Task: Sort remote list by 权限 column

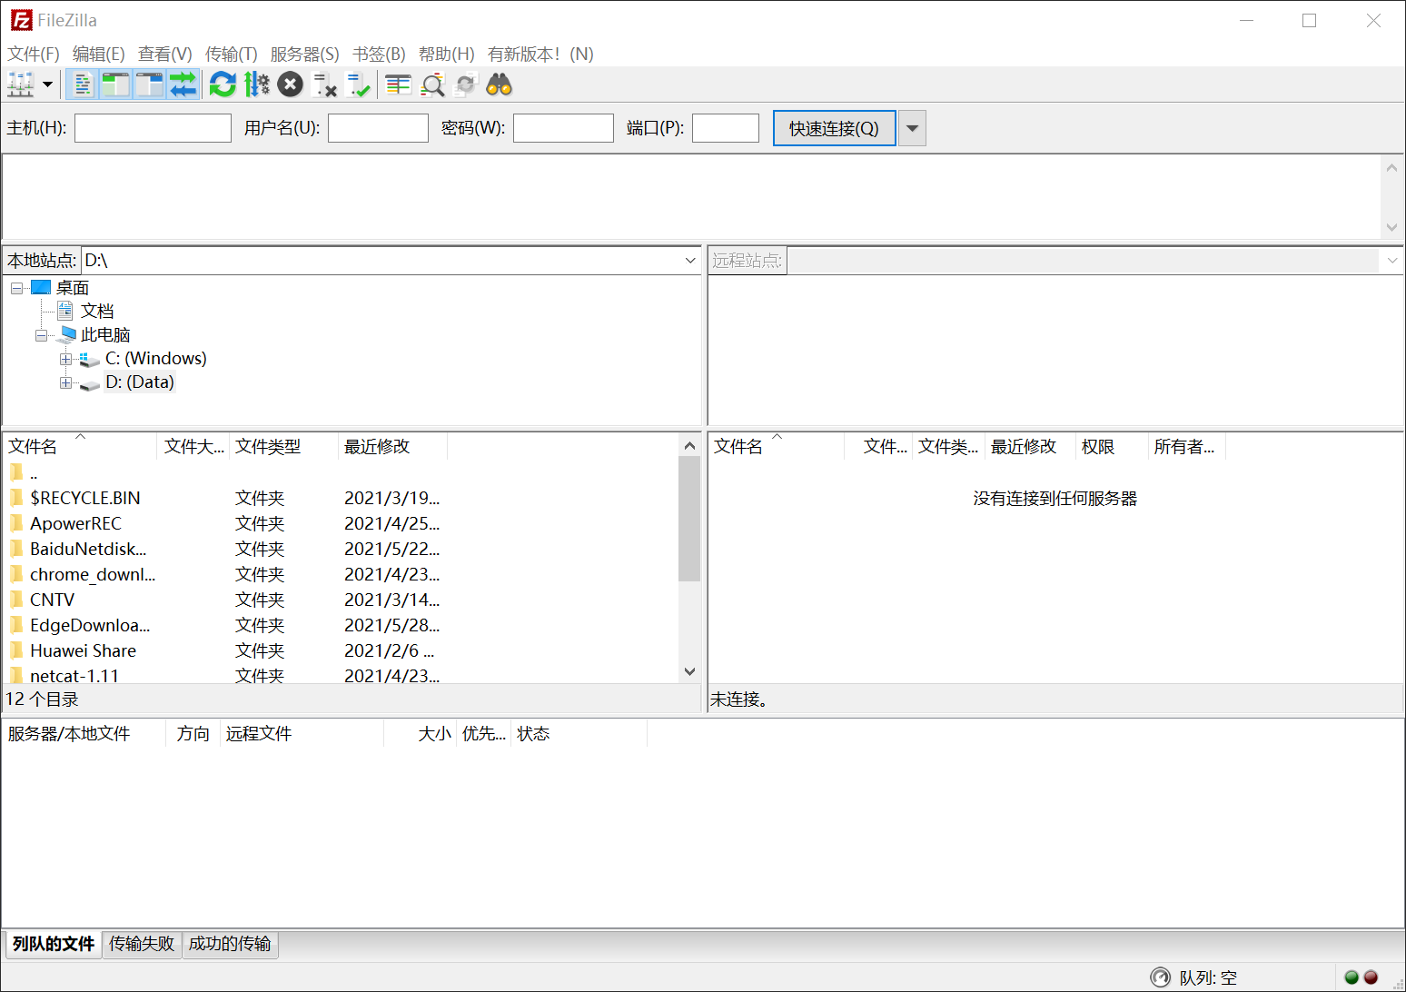Action: pyautogui.click(x=1112, y=446)
